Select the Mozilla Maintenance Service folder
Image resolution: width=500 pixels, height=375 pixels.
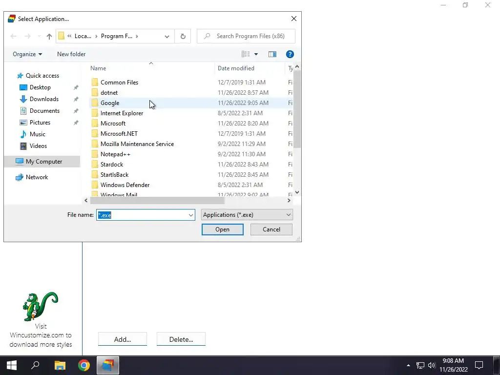pyautogui.click(x=137, y=144)
